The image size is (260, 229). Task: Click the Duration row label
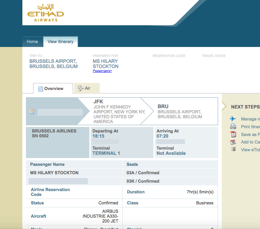[136, 192]
